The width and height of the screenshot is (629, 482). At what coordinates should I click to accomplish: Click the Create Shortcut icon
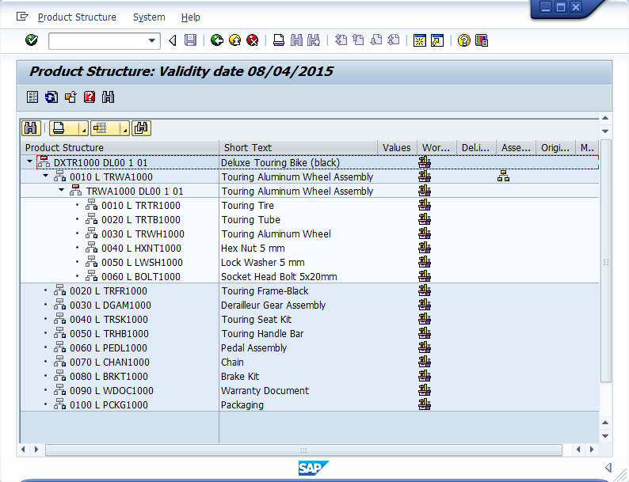point(437,40)
